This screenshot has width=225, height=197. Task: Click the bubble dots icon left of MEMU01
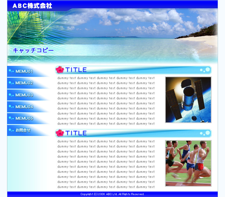click(x=11, y=71)
